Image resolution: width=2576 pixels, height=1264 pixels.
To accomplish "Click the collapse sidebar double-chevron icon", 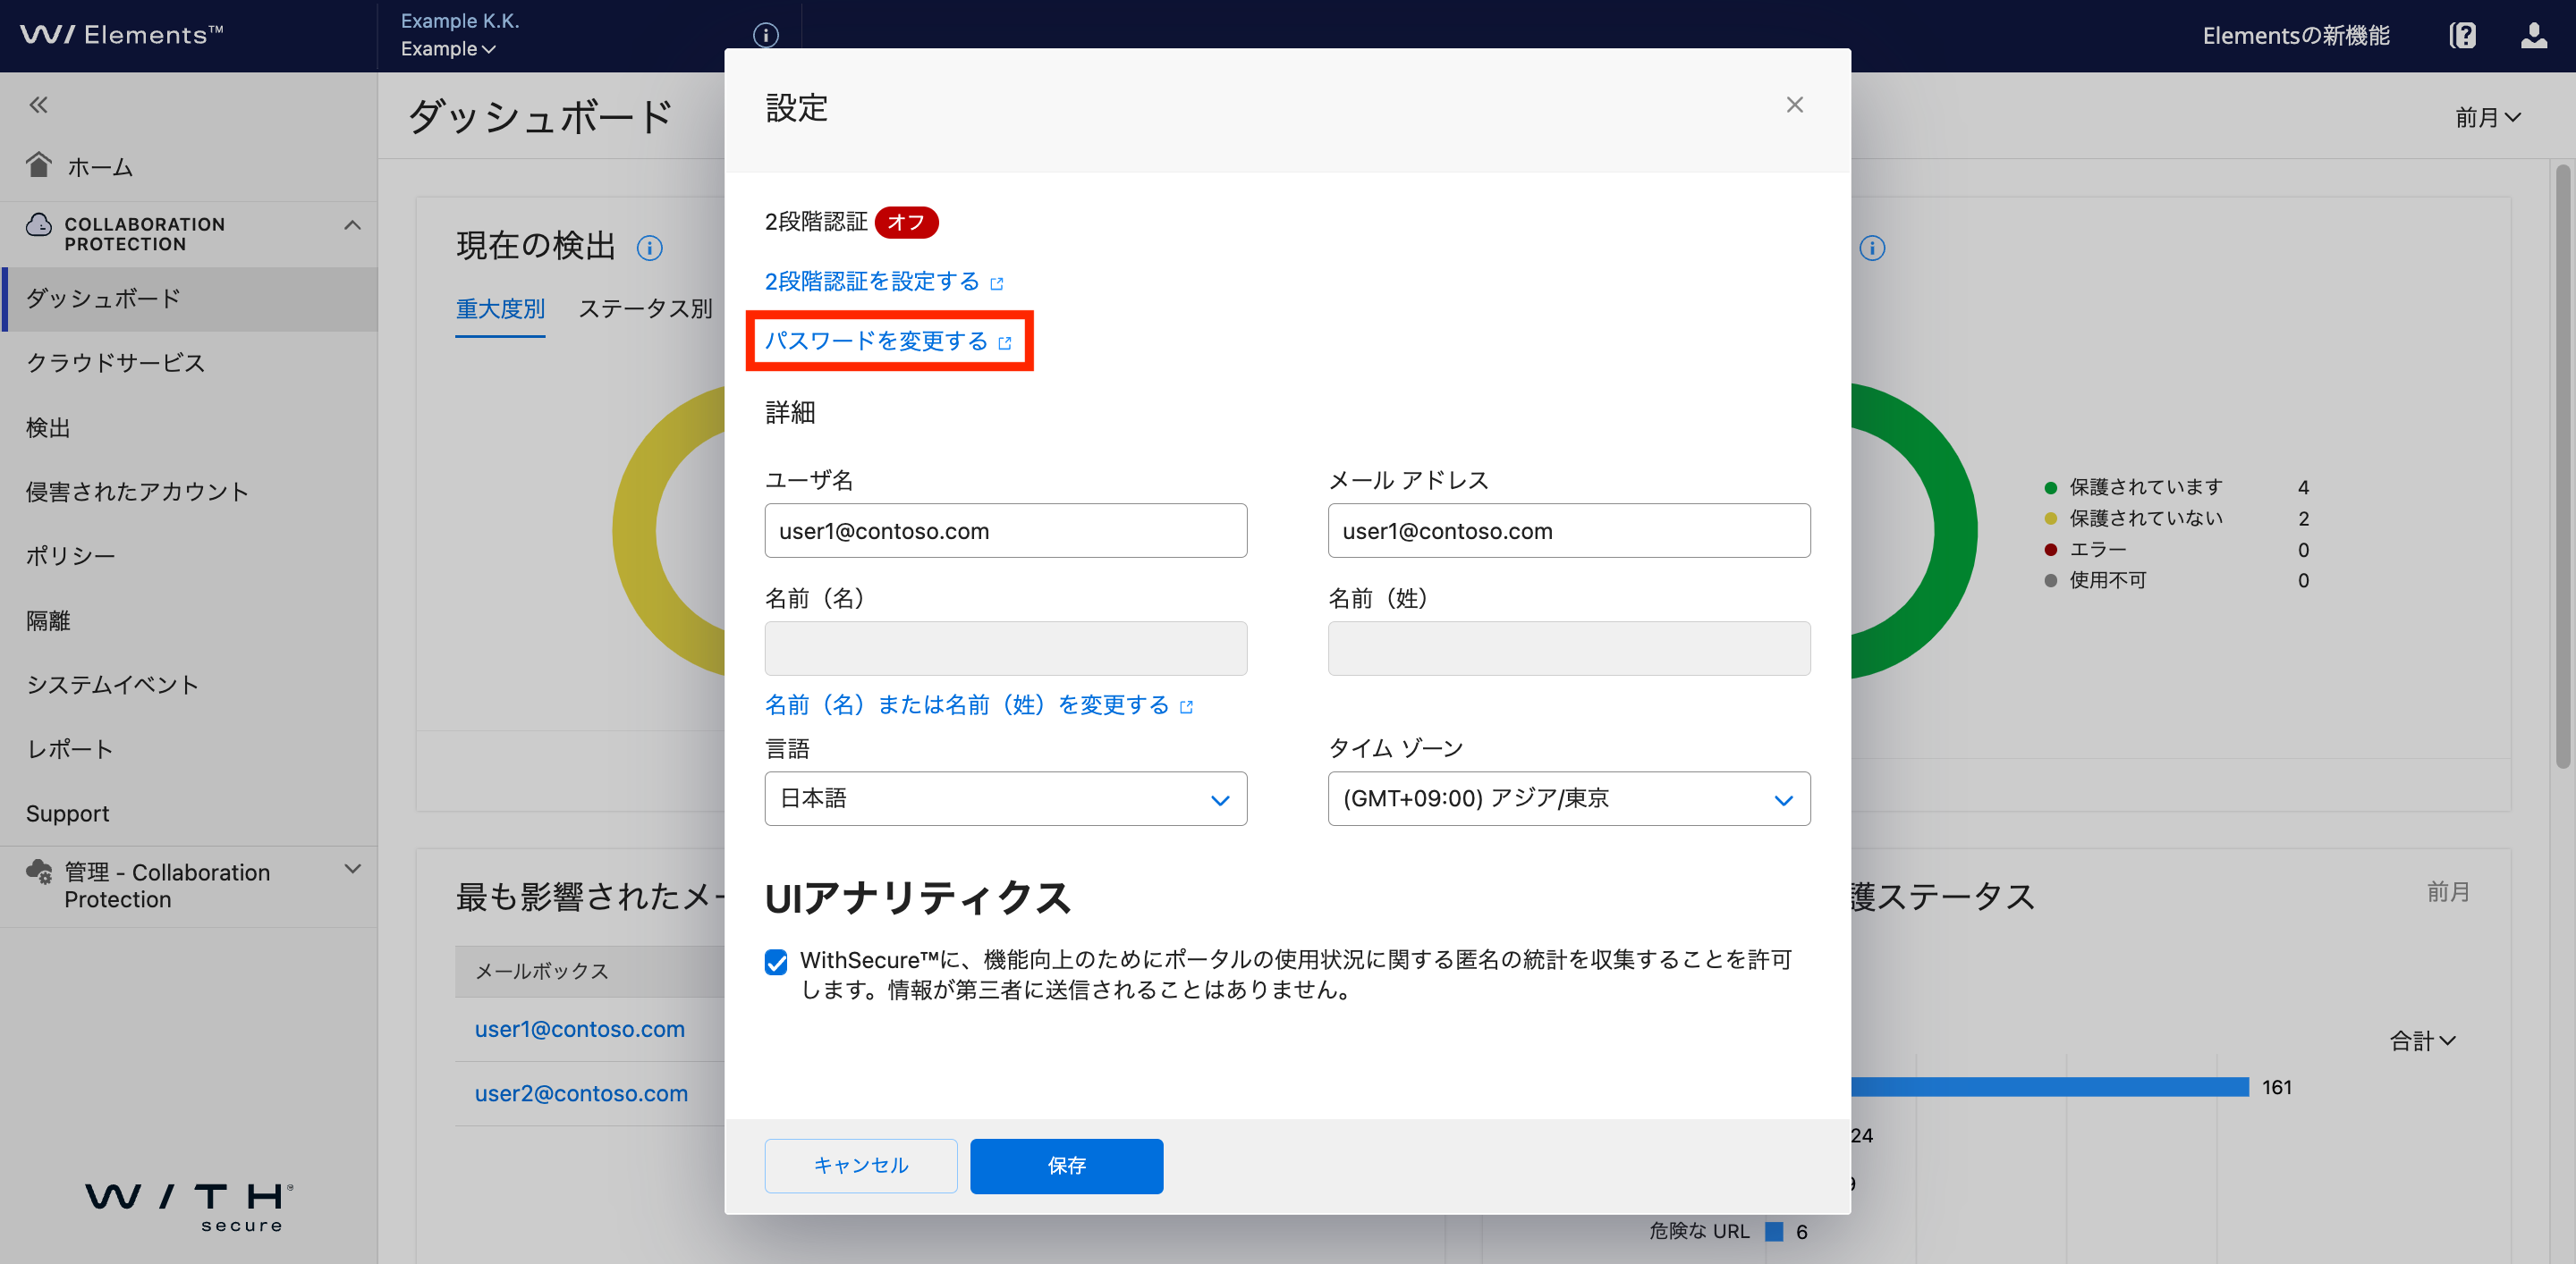I will [38, 105].
